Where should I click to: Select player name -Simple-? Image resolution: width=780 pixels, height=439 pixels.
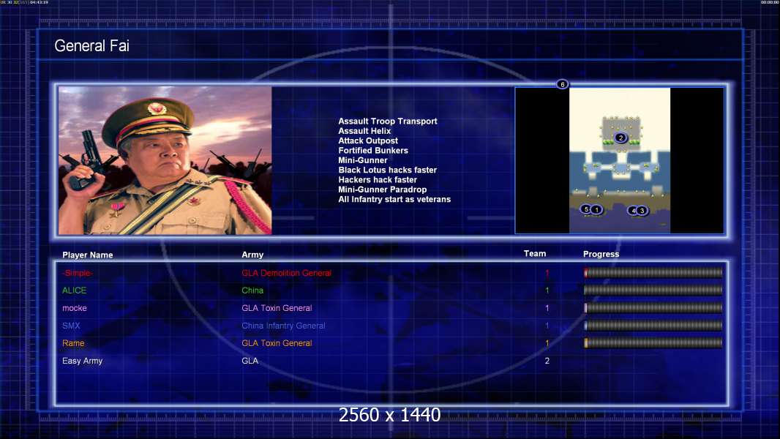(78, 273)
